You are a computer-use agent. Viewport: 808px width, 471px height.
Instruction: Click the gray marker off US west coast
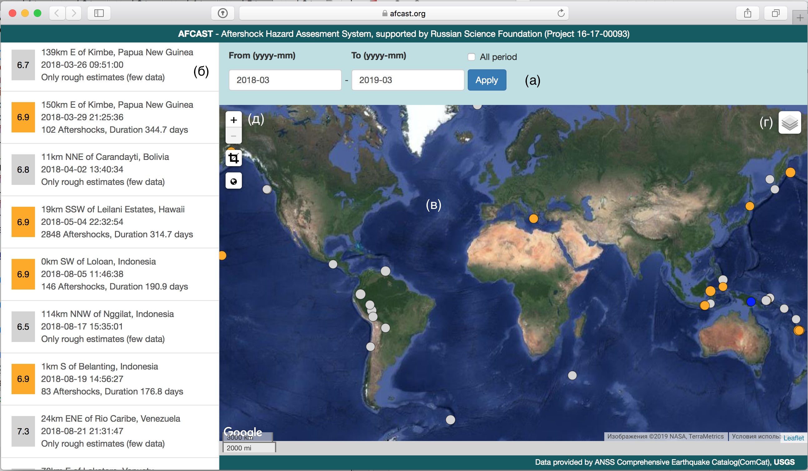coord(267,189)
